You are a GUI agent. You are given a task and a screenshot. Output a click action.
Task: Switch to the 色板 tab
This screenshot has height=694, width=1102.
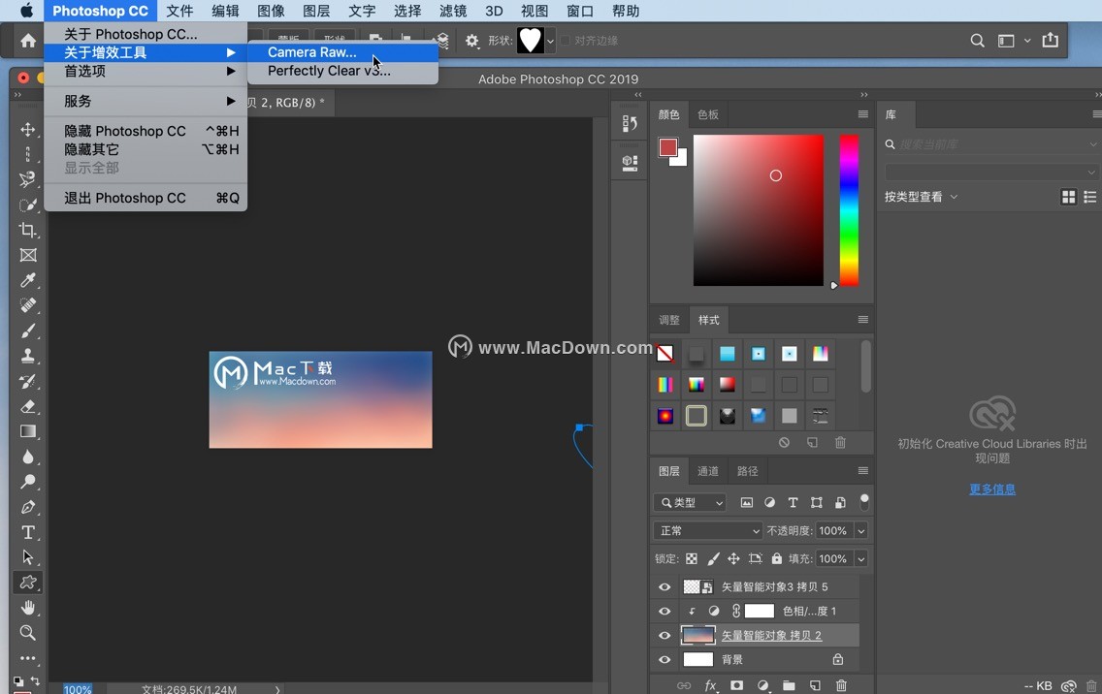coord(708,114)
